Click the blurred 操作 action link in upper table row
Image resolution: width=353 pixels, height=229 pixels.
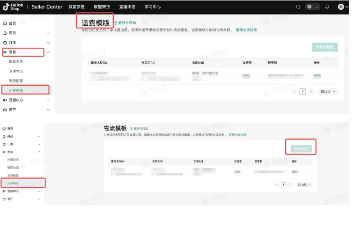317,76
